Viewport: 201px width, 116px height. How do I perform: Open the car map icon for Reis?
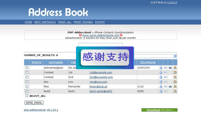click(x=170, y=86)
